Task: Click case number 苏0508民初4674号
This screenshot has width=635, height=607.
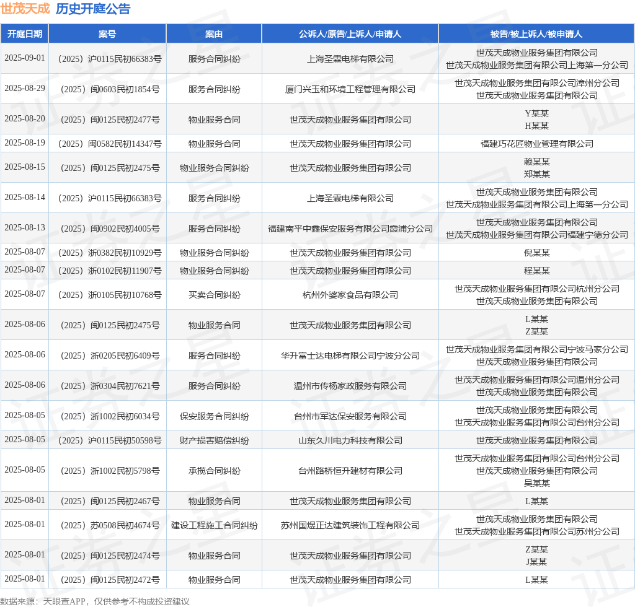Action: tap(110, 526)
